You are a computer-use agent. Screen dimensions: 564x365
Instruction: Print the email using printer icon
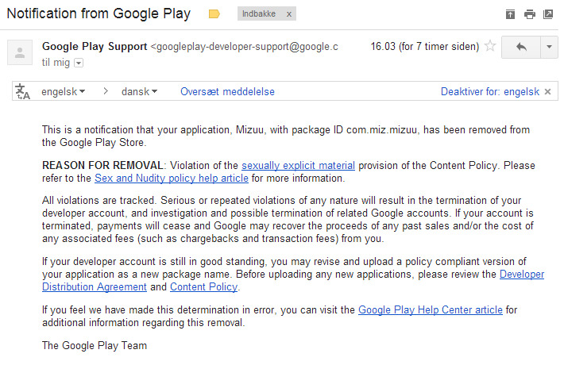(530, 14)
